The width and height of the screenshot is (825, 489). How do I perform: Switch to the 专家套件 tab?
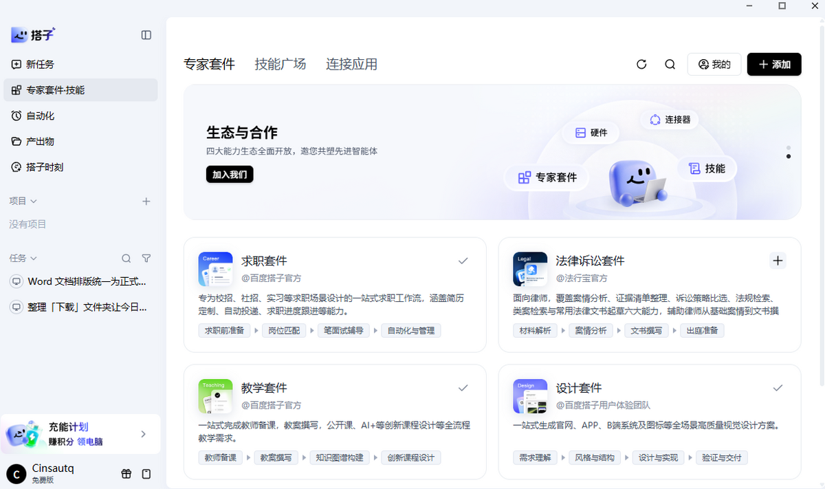(x=209, y=65)
